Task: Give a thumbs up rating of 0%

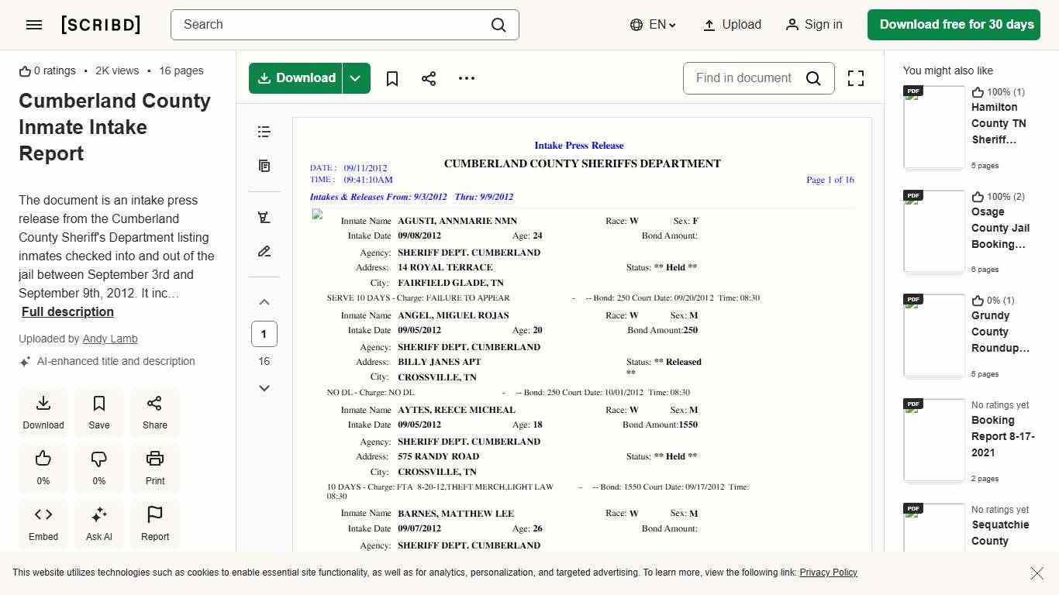Action: point(43,468)
